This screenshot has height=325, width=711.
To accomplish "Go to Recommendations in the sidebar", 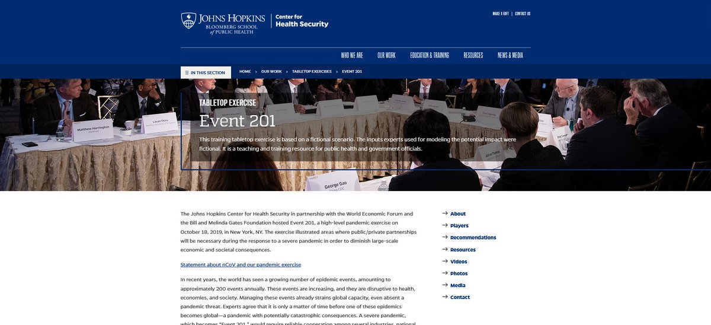I will coord(473,237).
